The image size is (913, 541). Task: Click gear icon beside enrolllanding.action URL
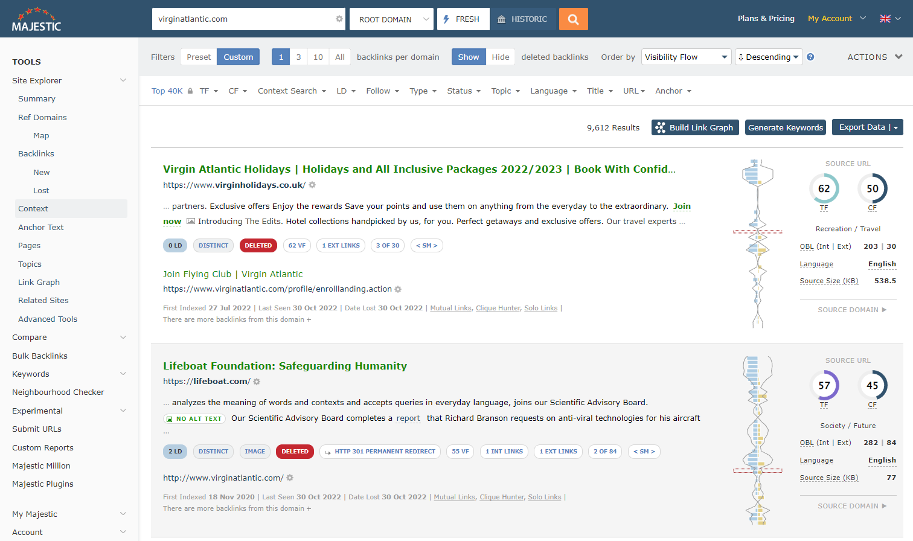tap(398, 289)
